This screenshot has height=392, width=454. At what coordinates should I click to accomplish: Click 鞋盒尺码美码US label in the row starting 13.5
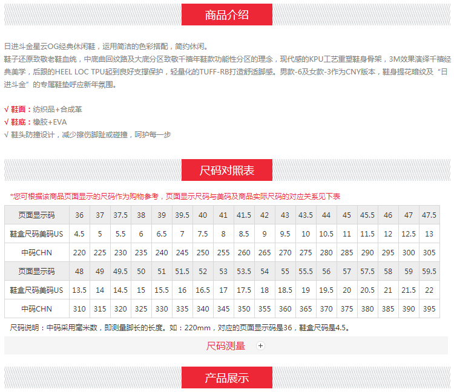(36, 290)
